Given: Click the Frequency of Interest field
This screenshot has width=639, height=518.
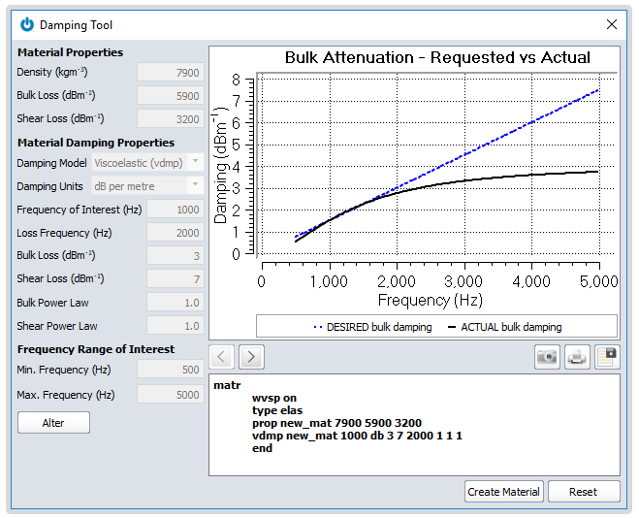Looking at the screenshot, I should tap(175, 210).
